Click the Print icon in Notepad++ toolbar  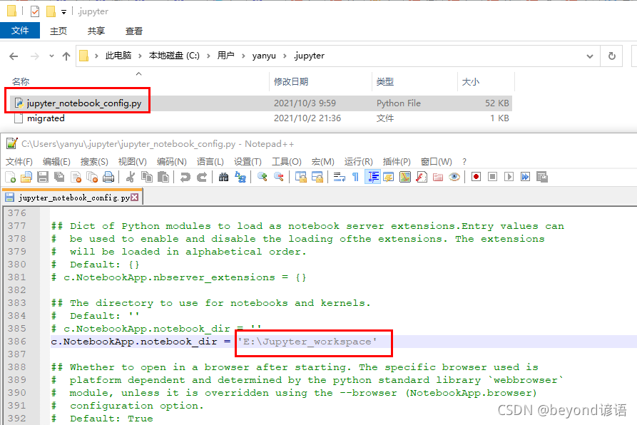point(108,177)
